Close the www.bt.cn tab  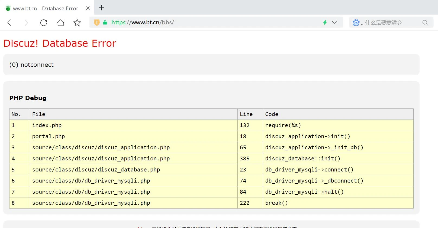[88, 8]
